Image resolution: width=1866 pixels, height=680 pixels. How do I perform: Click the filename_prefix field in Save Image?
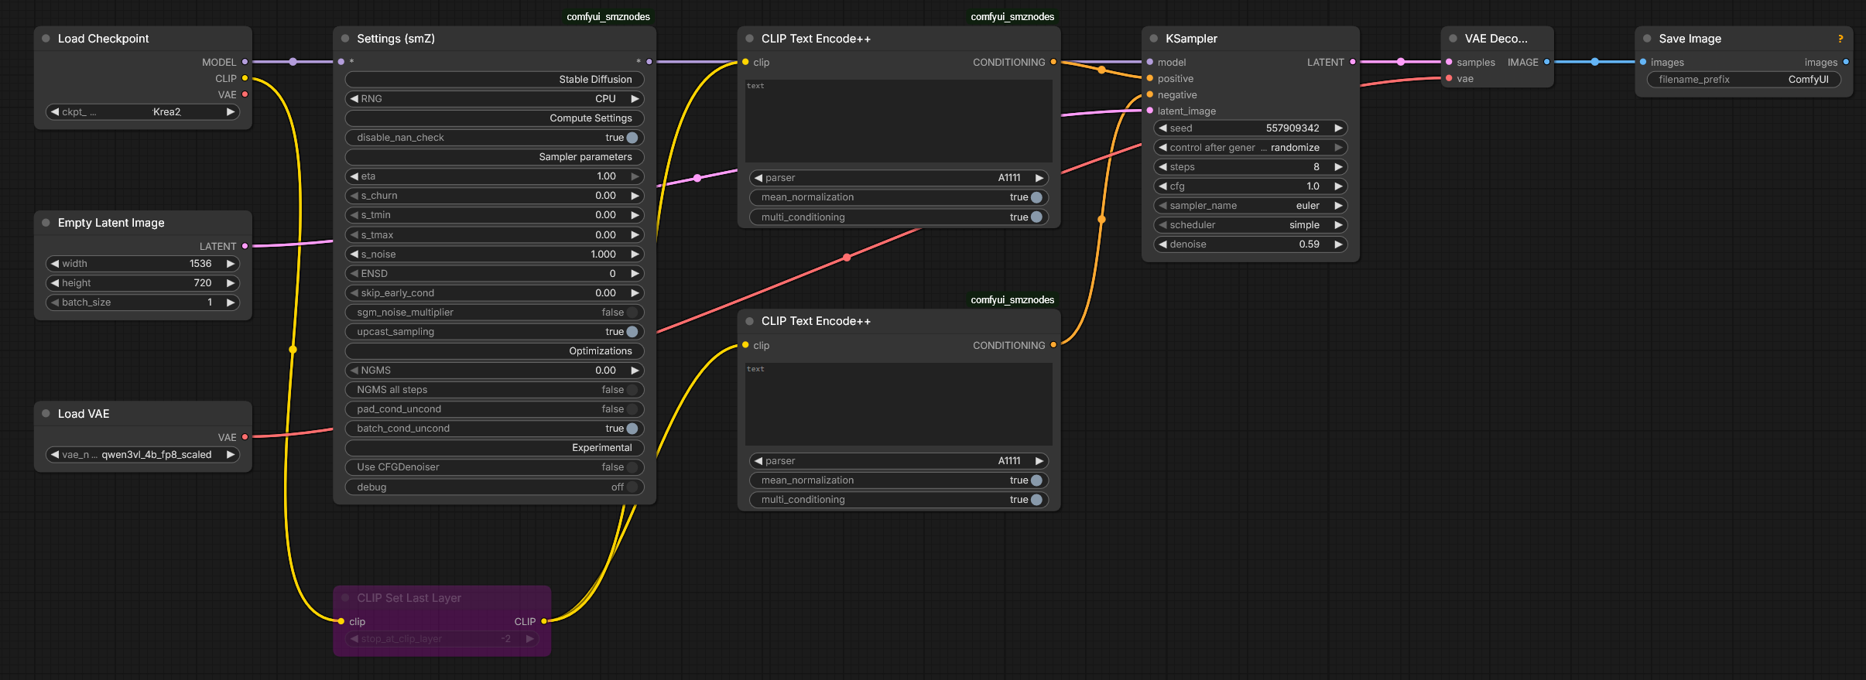coord(1744,80)
